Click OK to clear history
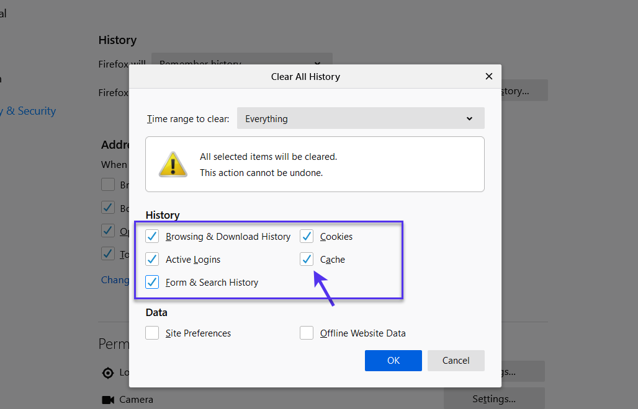Screen dimensions: 638x409 click(393, 360)
